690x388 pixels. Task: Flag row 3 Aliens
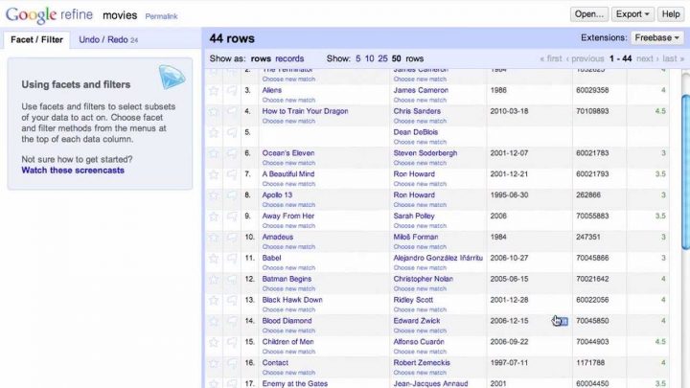232,91
